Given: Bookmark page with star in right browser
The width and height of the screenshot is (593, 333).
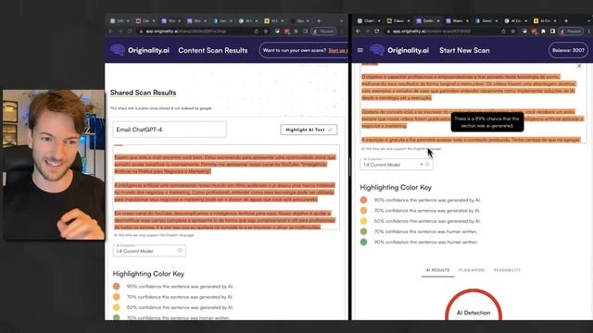Looking at the screenshot, I should (x=513, y=31).
